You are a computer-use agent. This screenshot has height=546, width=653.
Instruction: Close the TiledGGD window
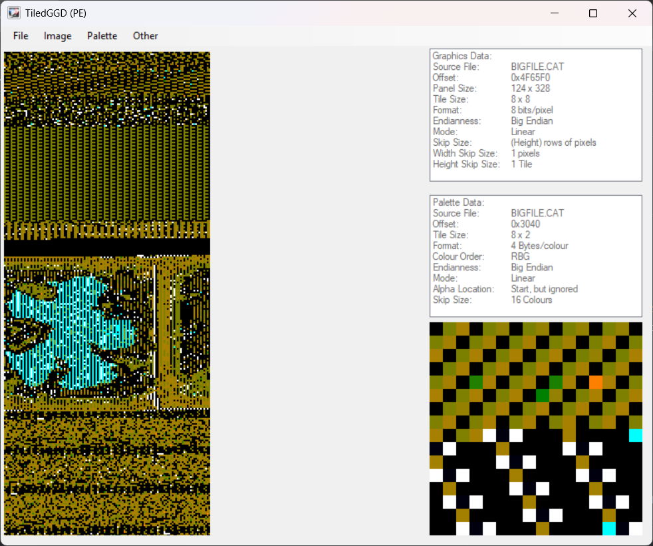click(632, 13)
